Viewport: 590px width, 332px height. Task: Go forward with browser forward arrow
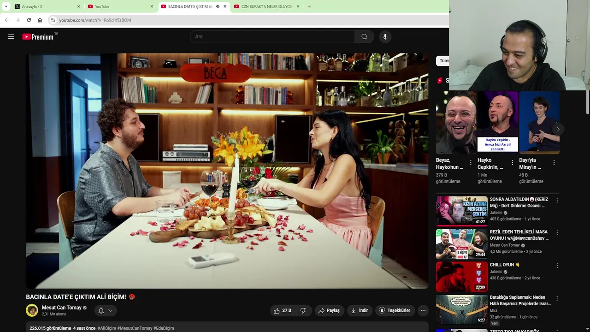(18, 20)
